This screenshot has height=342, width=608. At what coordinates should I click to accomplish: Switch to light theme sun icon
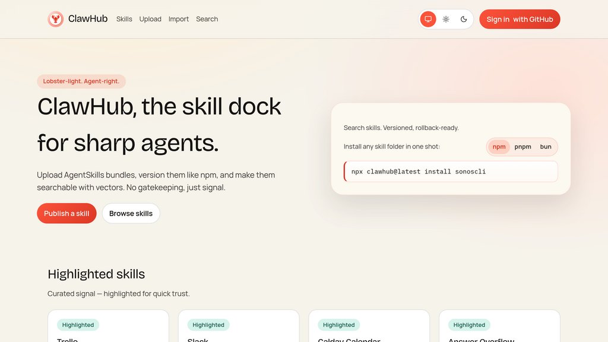pos(446,19)
